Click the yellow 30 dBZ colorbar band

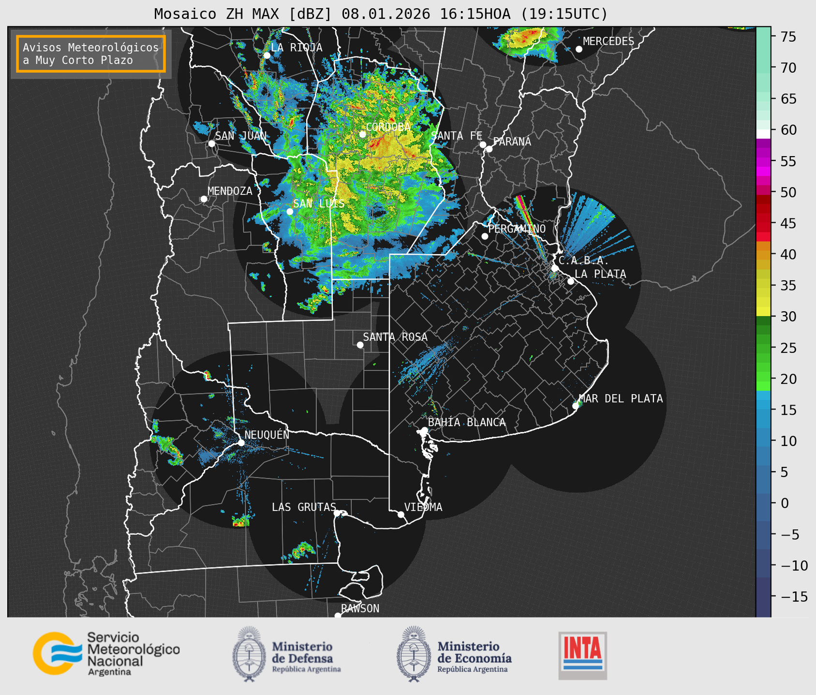[763, 312]
